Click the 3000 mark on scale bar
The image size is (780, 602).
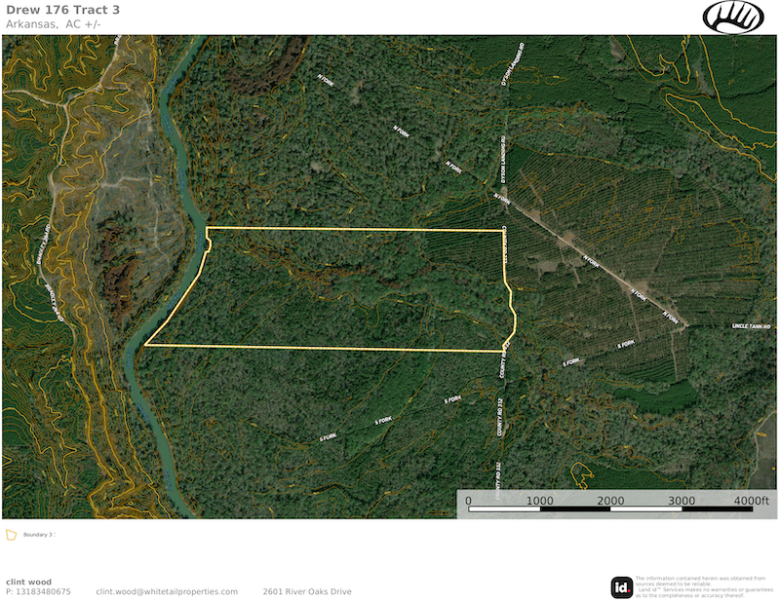pyautogui.click(x=682, y=501)
